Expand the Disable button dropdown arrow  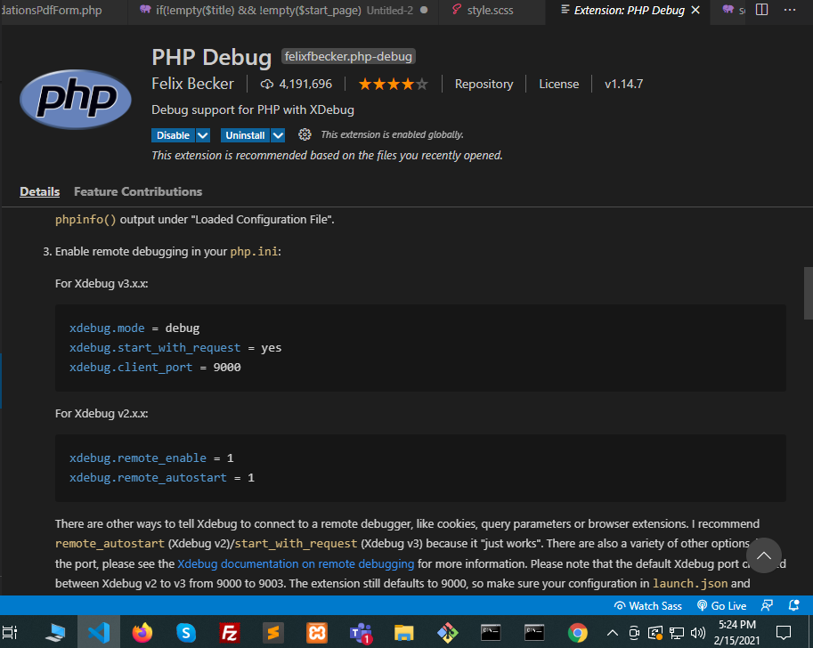[x=203, y=135]
